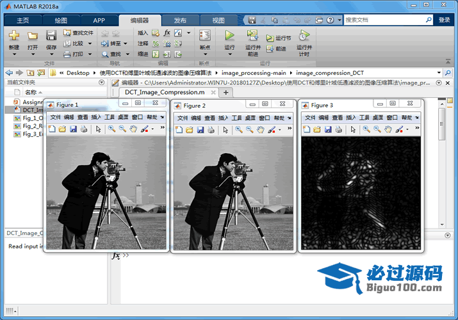The image size is (458, 320).
Task: Select pan hand tool in Figure 2
Action: (261, 129)
